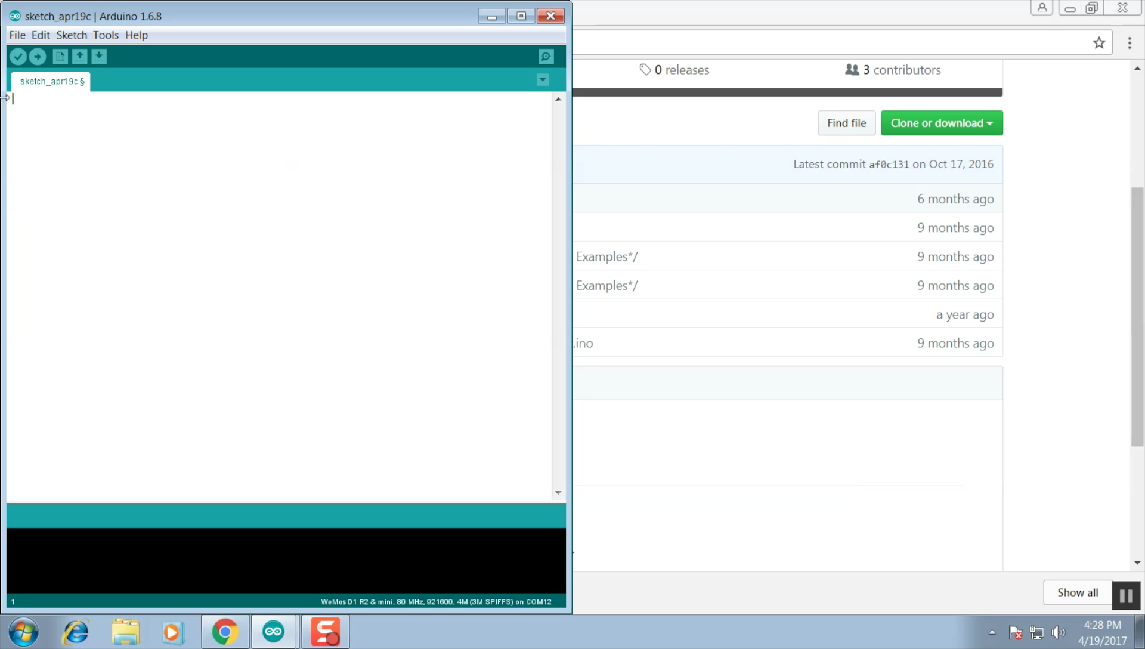Click the 3 contributors link
Viewport: 1145px width, 649px height.
(893, 70)
